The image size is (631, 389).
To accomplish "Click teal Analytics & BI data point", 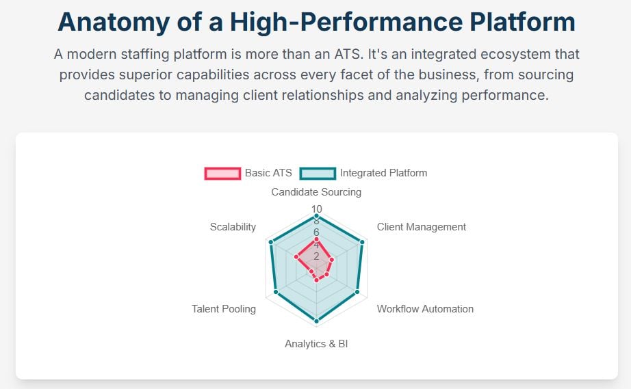I will [x=316, y=321].
